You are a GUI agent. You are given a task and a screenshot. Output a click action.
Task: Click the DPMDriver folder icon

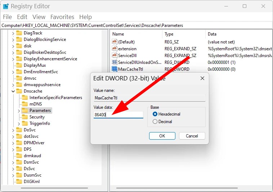[19, 143]
